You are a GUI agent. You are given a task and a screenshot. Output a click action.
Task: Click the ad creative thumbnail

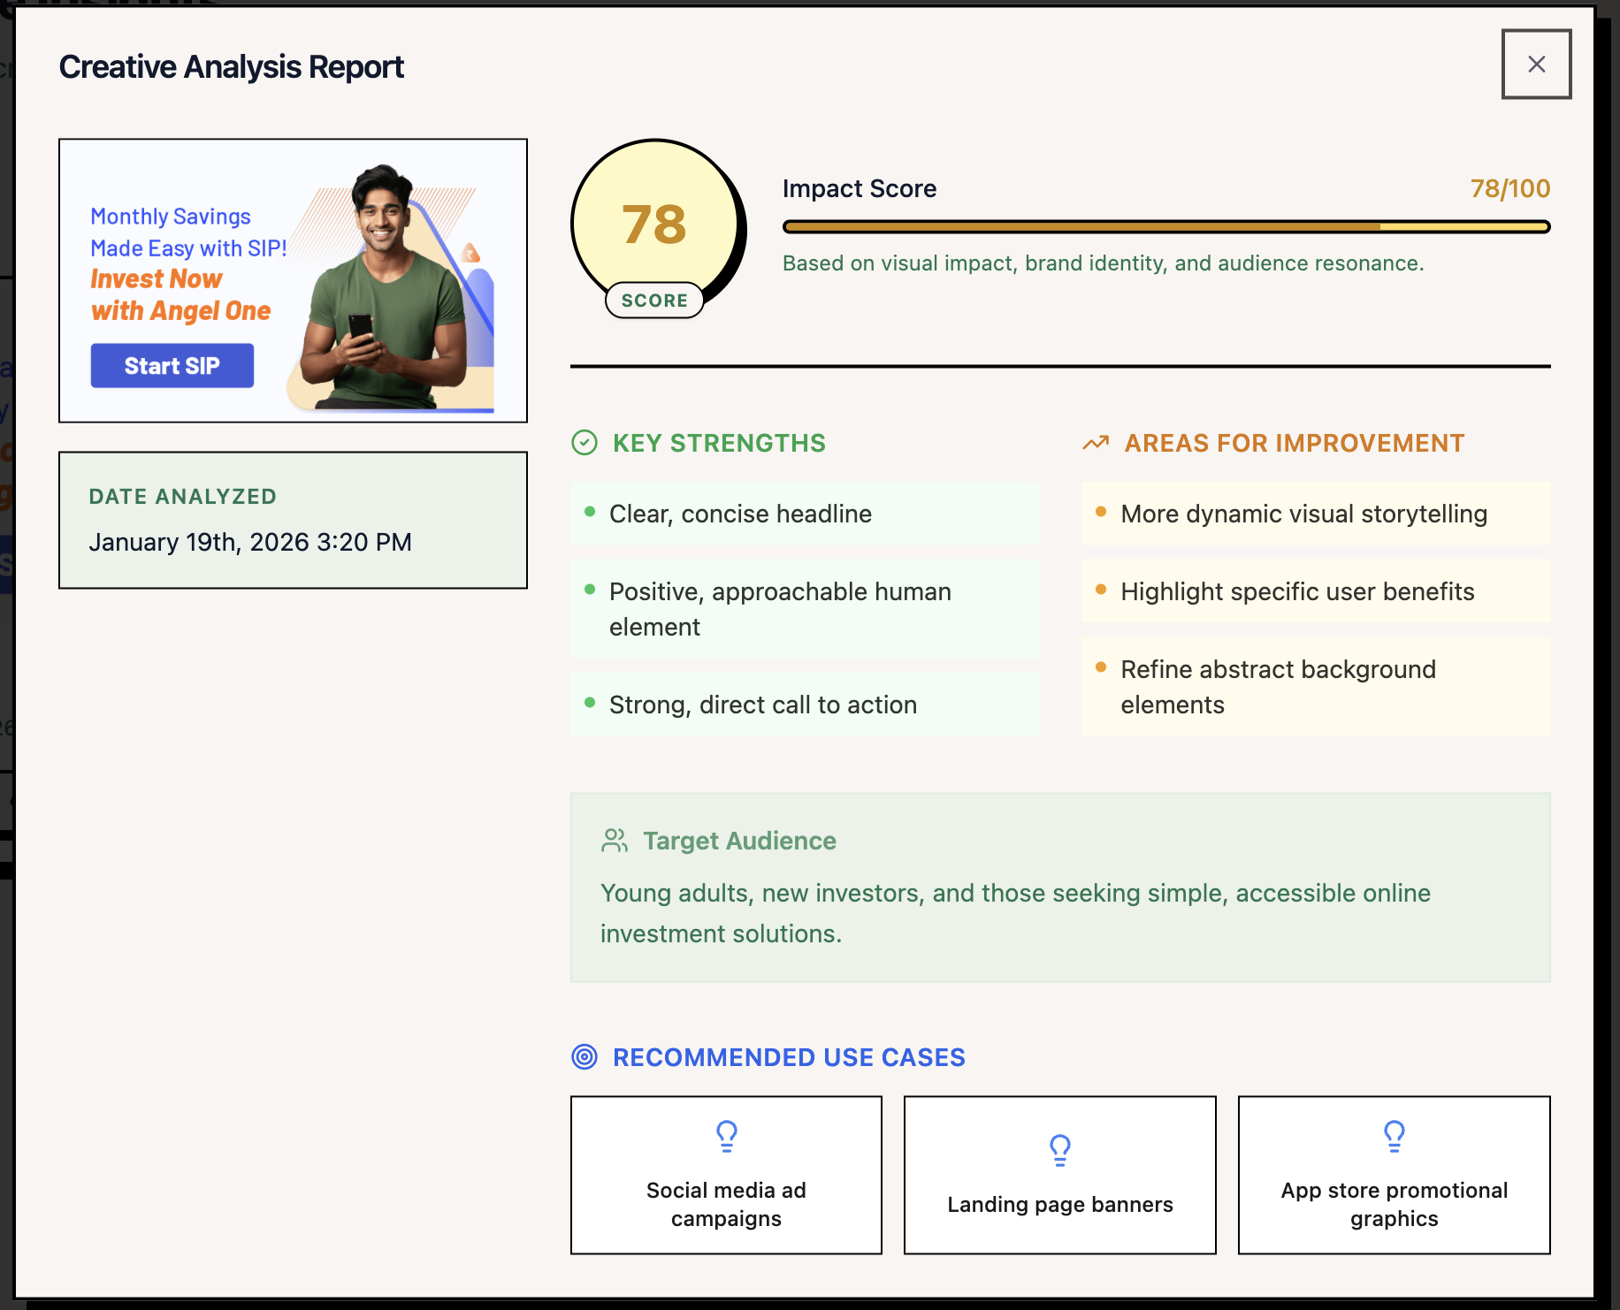(x=293, y=279)
